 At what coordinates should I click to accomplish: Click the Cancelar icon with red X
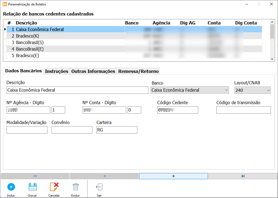point(54,187)
